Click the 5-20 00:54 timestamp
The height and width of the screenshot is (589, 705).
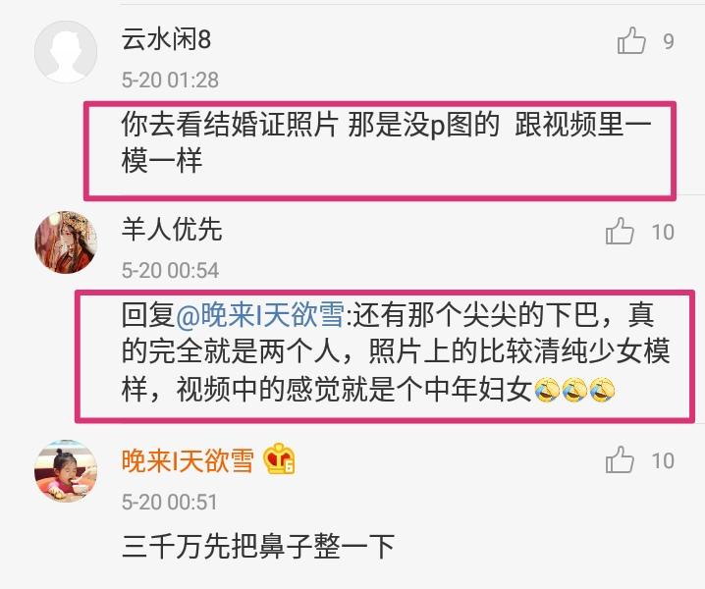pos(170,271)
